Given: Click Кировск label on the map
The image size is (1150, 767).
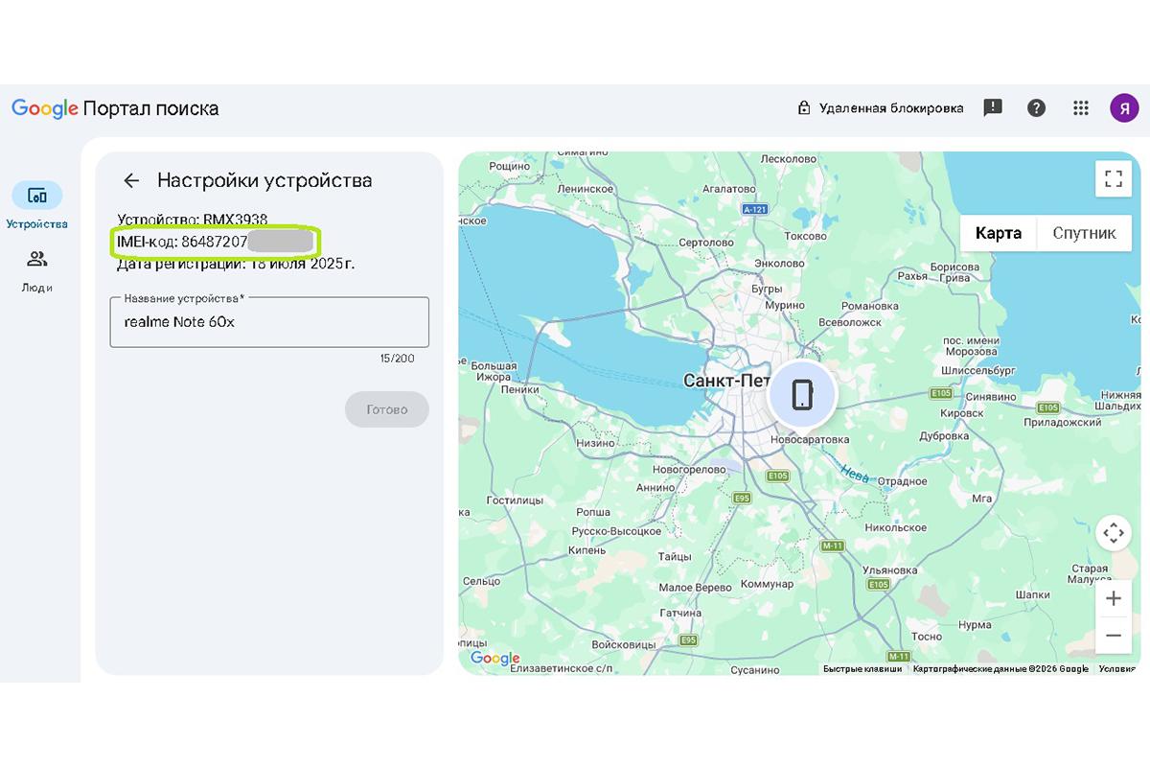Looking at the screenshot, I should click(962, 412).
